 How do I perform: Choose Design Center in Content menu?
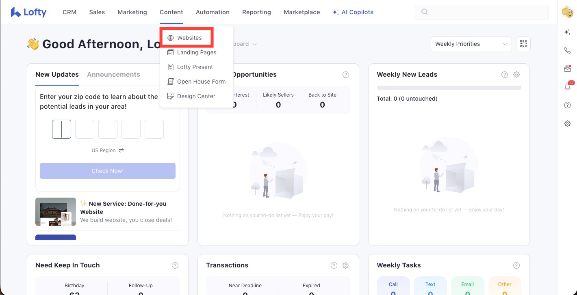(x=196, y=96)
